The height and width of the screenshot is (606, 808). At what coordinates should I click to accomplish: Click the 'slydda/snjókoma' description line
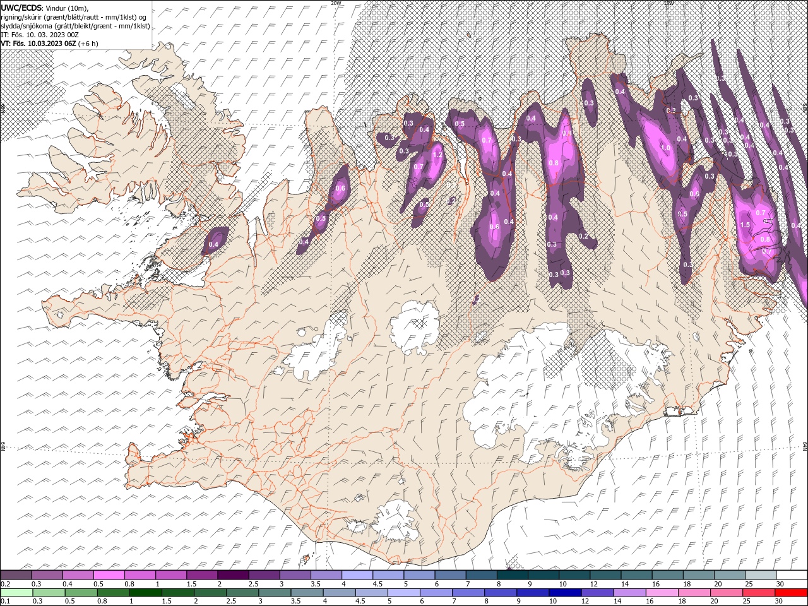75,26
